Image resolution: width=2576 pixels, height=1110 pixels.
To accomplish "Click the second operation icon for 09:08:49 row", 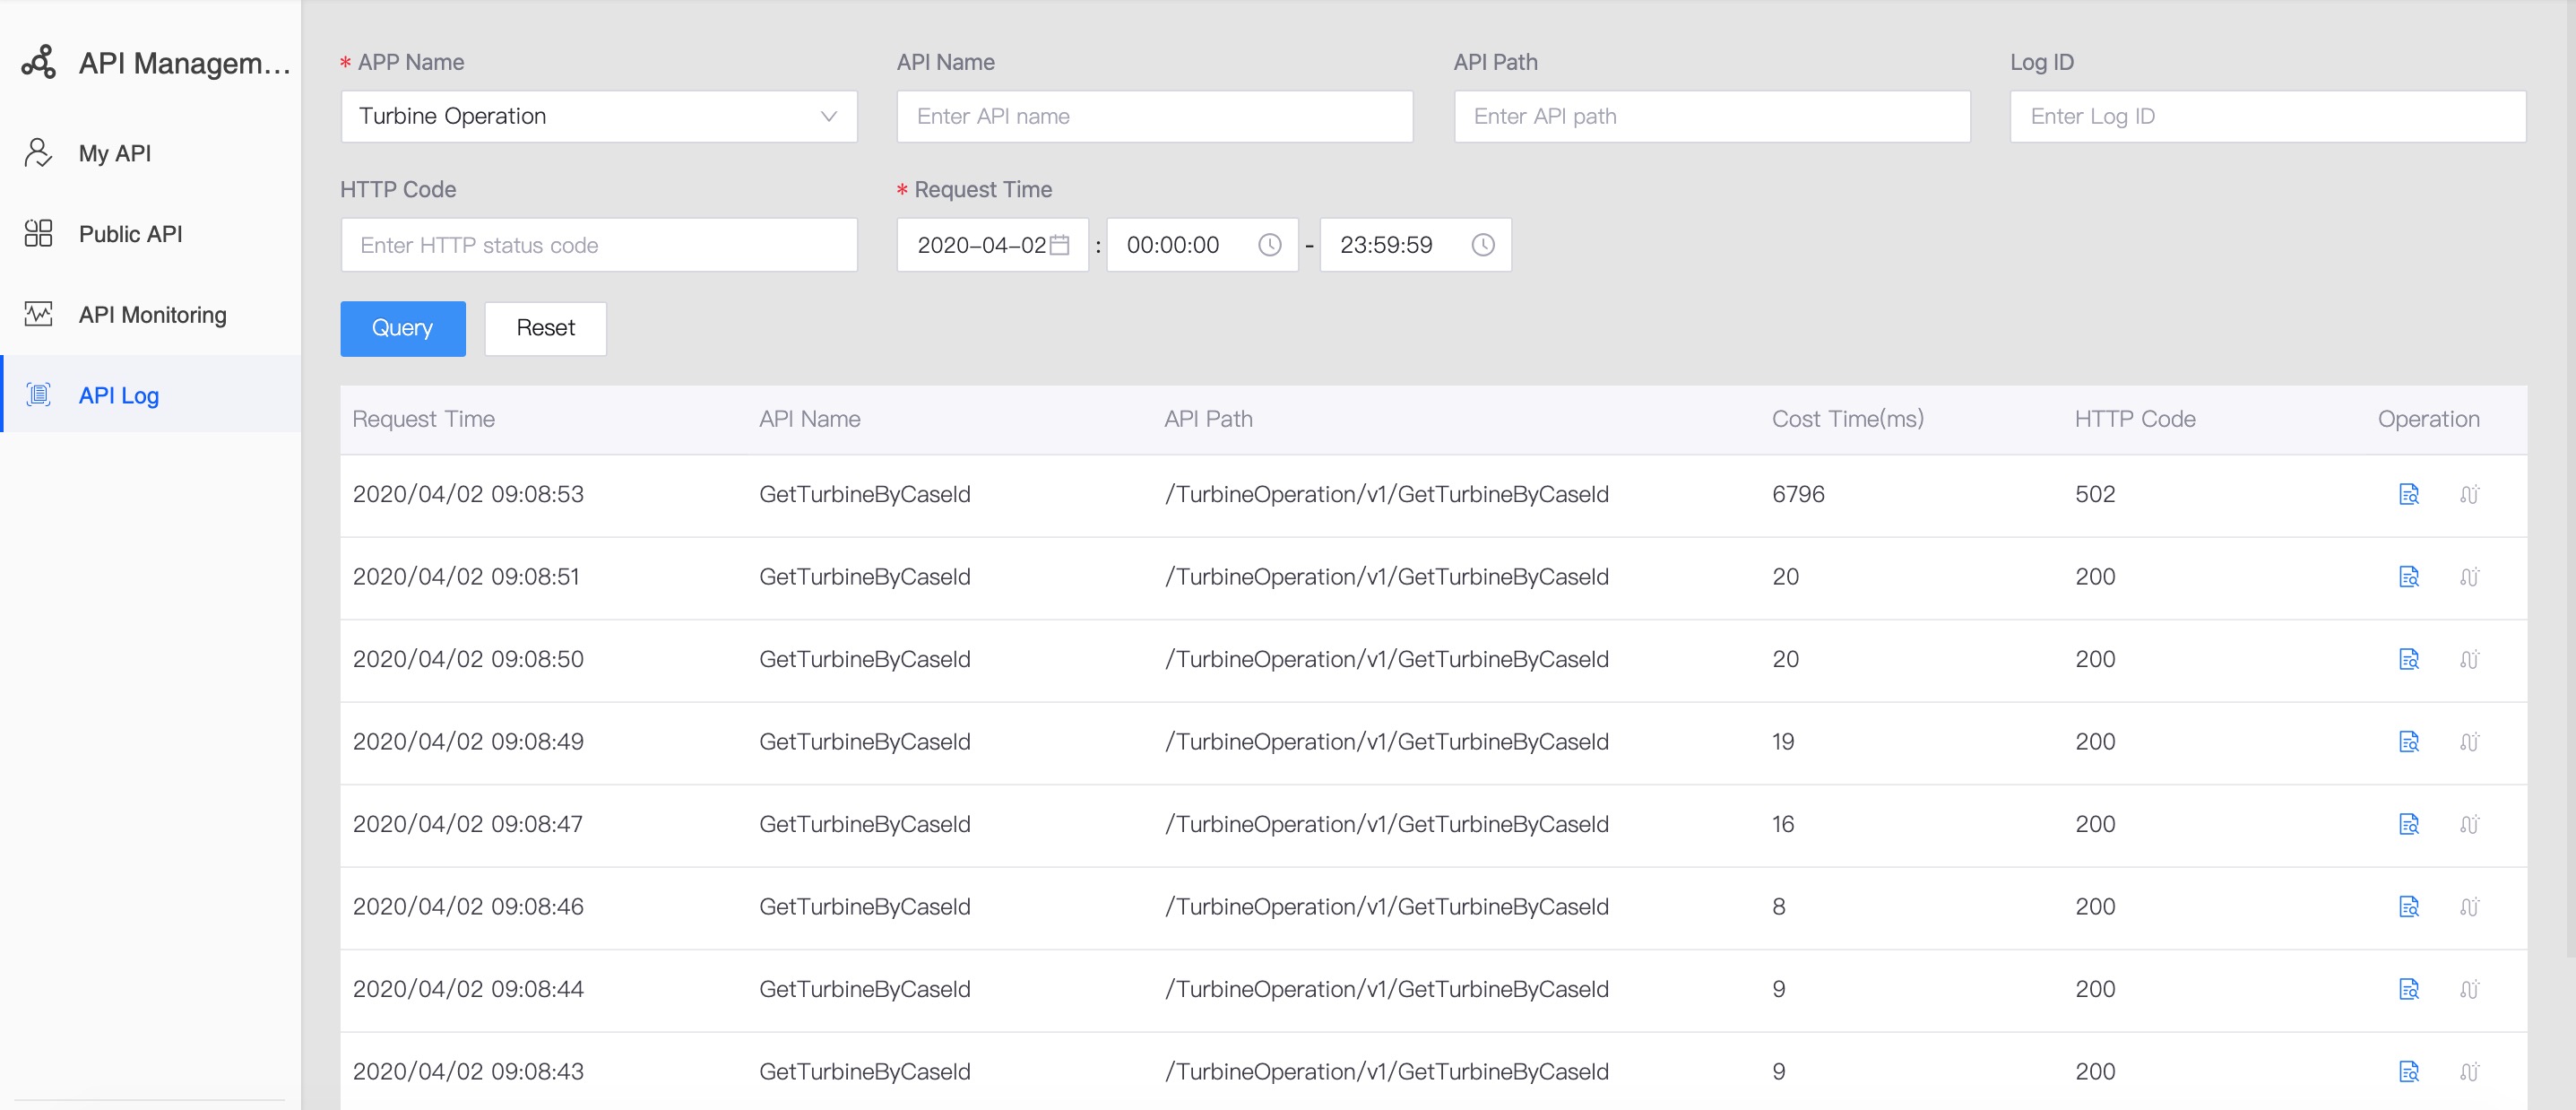I will [x=2469, y=742].
